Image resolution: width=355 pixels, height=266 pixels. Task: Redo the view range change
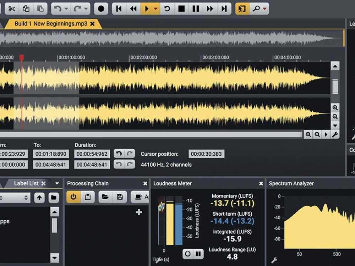(130, 164)
